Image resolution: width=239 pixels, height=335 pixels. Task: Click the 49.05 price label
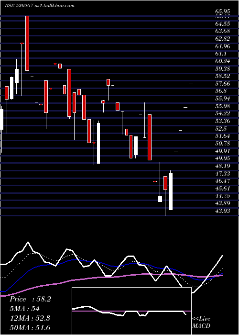click(x=223, y=158)
